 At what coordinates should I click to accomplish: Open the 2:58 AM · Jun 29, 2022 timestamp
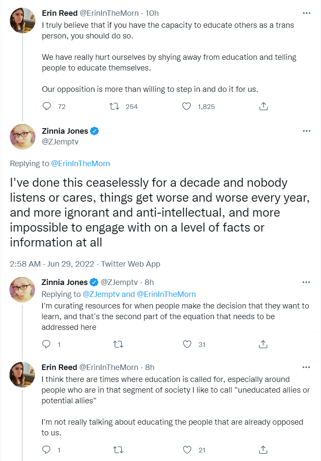pyautogui.click(x=52, y=264)
